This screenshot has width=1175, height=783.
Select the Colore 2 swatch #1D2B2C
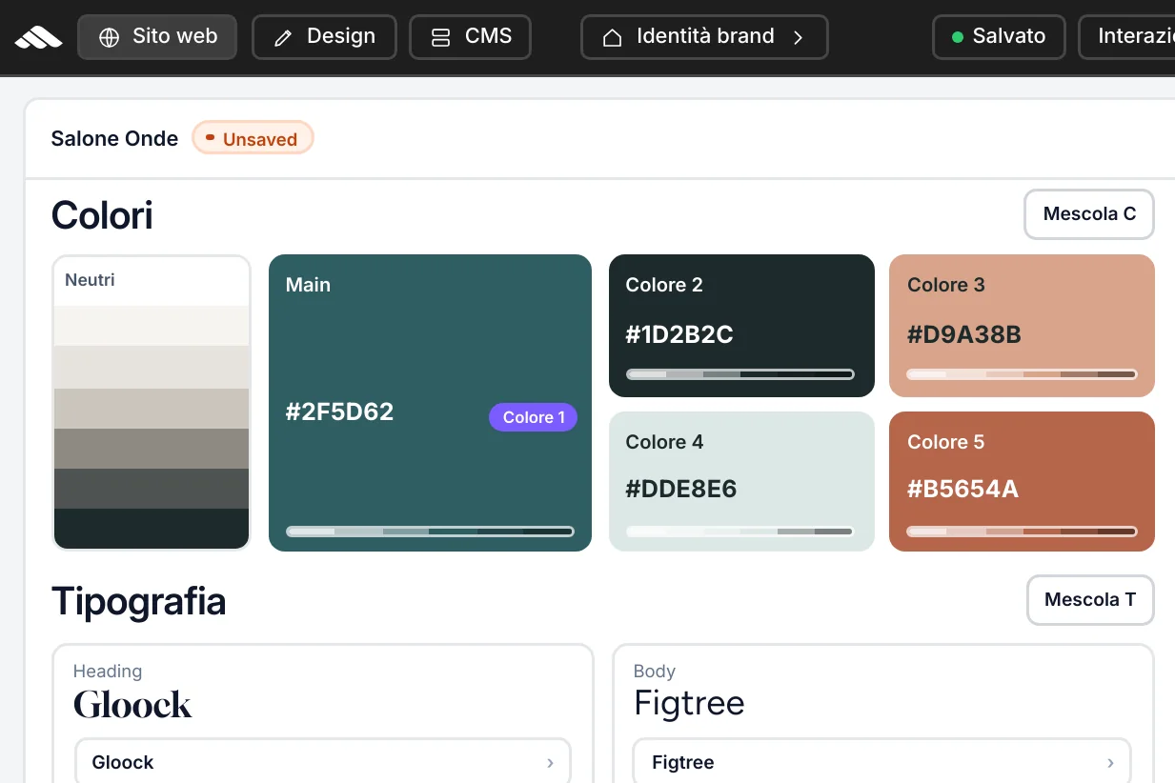741,326
